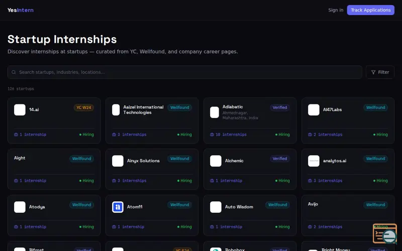The width and height of the screenshot is (402, 251).
Task: Click 14.ai company name
Action: [x=34, y=109]
